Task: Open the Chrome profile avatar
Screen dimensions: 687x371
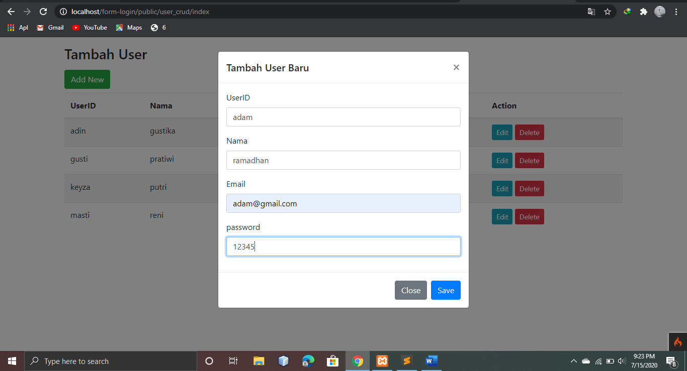Action: pyautogui.click(x=660, y=12)
